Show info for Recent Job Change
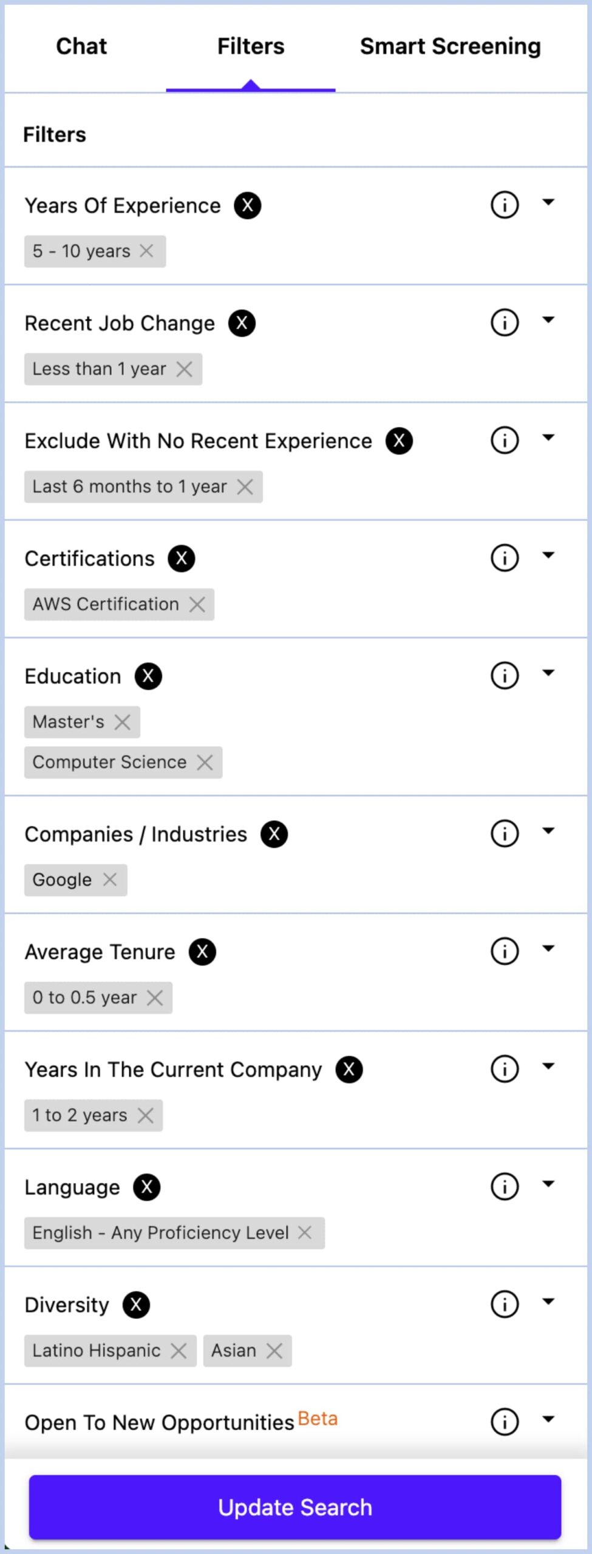 coord(504,322)
